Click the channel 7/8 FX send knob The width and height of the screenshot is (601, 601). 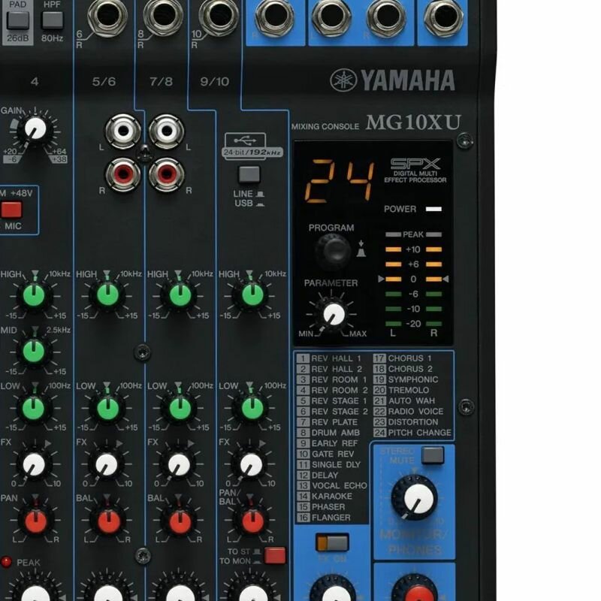179,464
